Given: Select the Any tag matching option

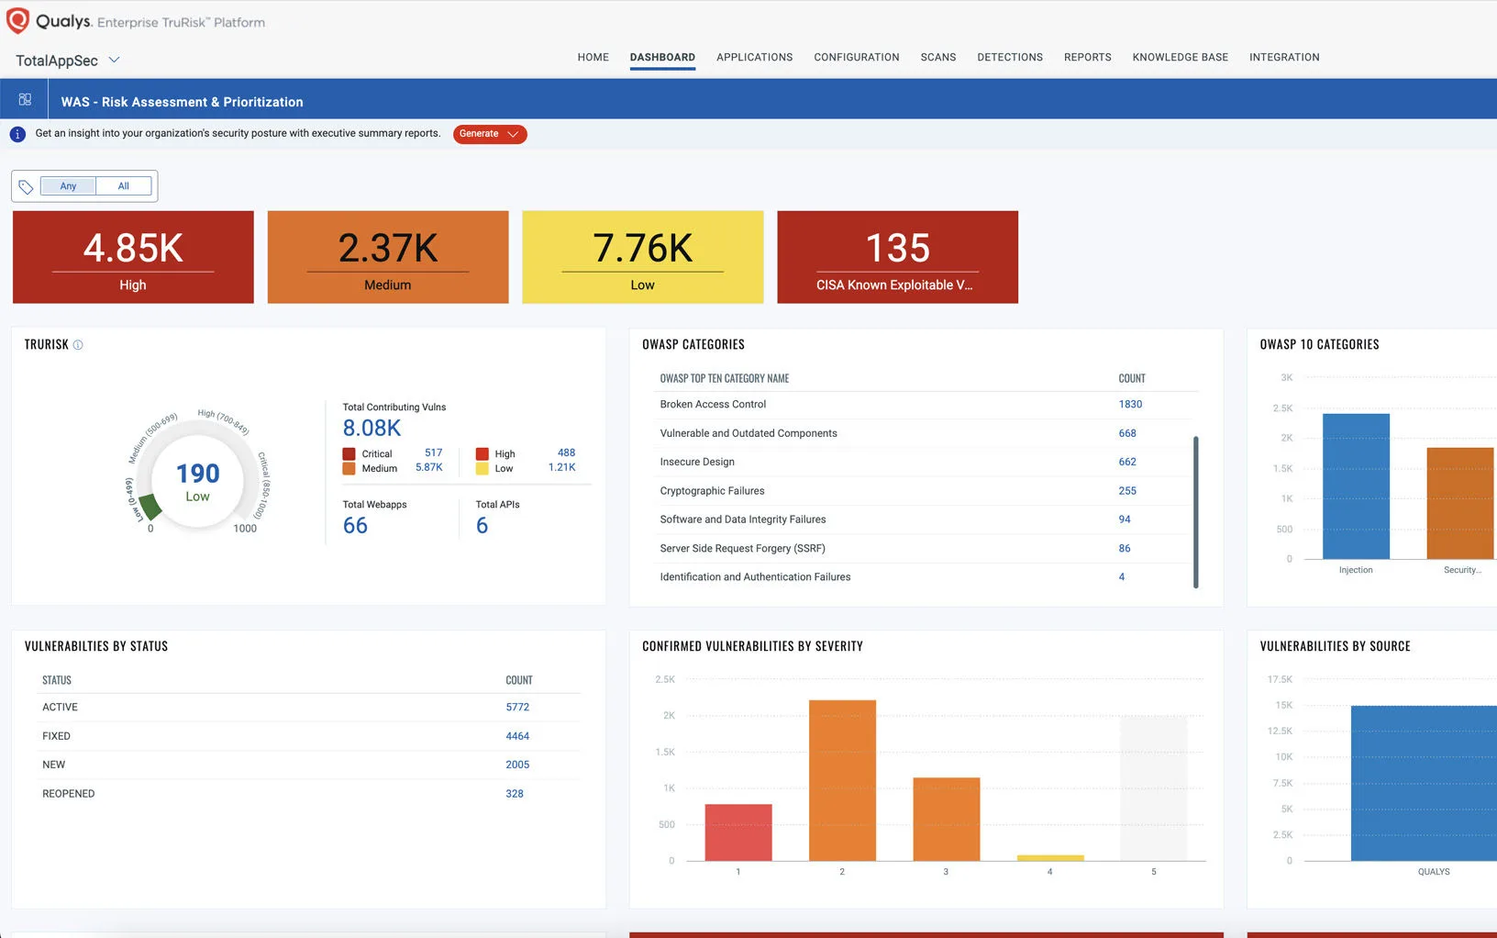Looking at the screenshot, I should tap(67, 185).
